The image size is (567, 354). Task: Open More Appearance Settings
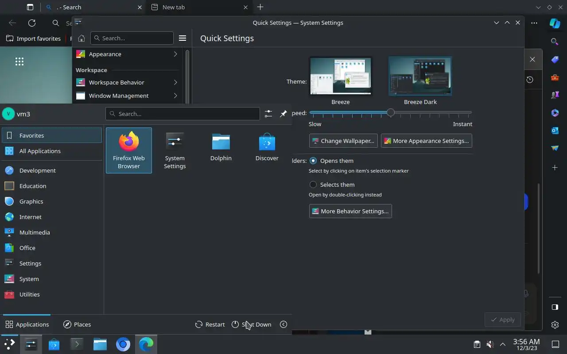426,141
